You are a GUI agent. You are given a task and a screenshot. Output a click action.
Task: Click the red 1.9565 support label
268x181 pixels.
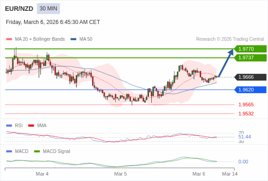click(x=246, y=105)
